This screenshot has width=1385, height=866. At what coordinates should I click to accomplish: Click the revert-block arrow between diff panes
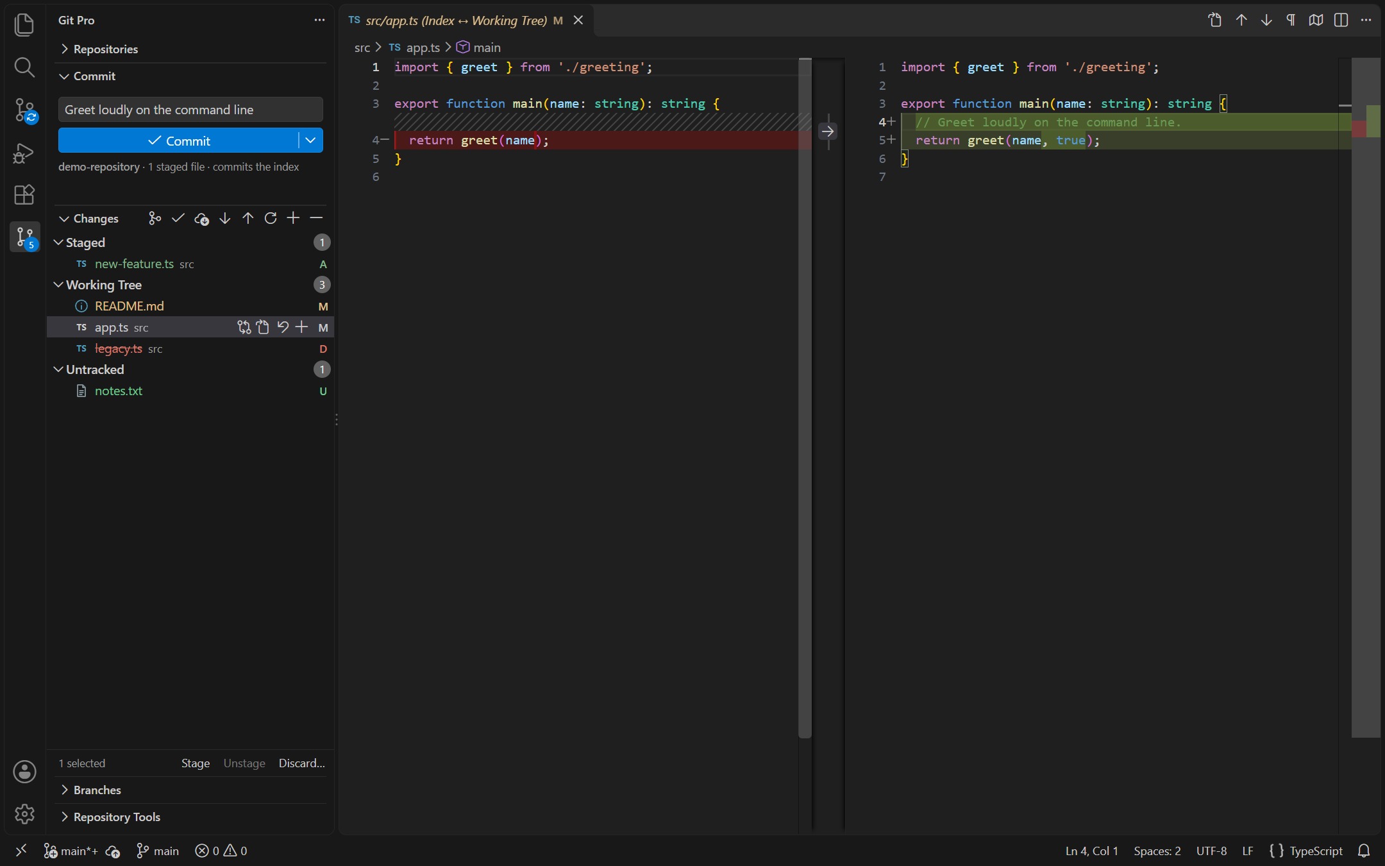click(828, 132)
